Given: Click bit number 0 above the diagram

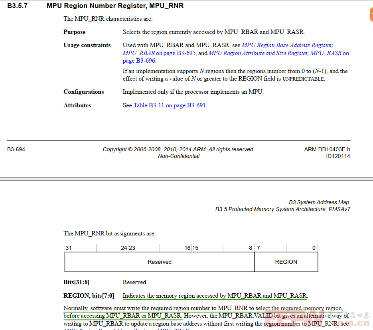Looking at the screenshot, I should (x=314, y=248).
